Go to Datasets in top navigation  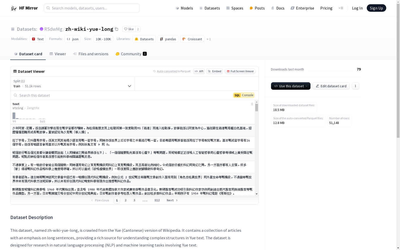(209, 8)
